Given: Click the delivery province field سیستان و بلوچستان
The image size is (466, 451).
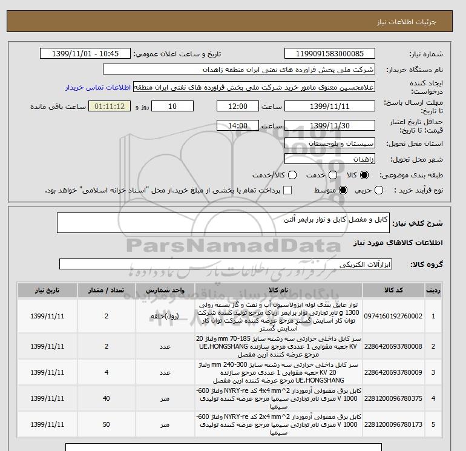Looking at the screenshot, I should [x=330, y=143].
